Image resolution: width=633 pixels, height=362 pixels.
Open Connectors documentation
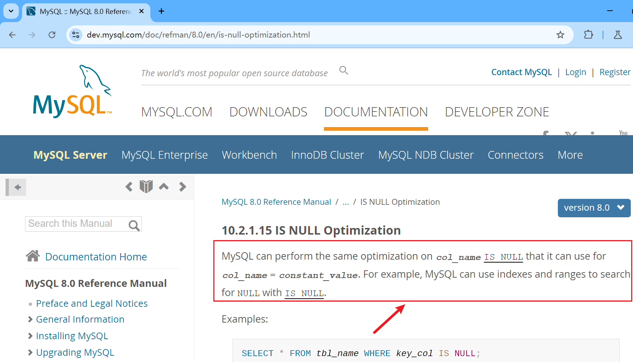click(x=515, y=155)
